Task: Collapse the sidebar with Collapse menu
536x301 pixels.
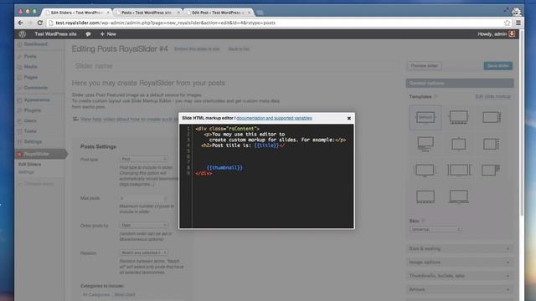Action: [35, 184]
